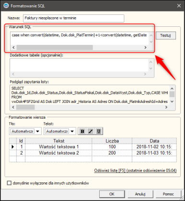
Task: Click into the Warunek SQL text area
Action: (80, 38)
